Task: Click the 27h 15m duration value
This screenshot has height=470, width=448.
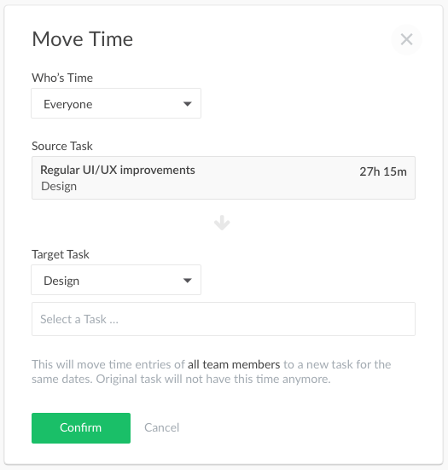Action: click(383, 171)
